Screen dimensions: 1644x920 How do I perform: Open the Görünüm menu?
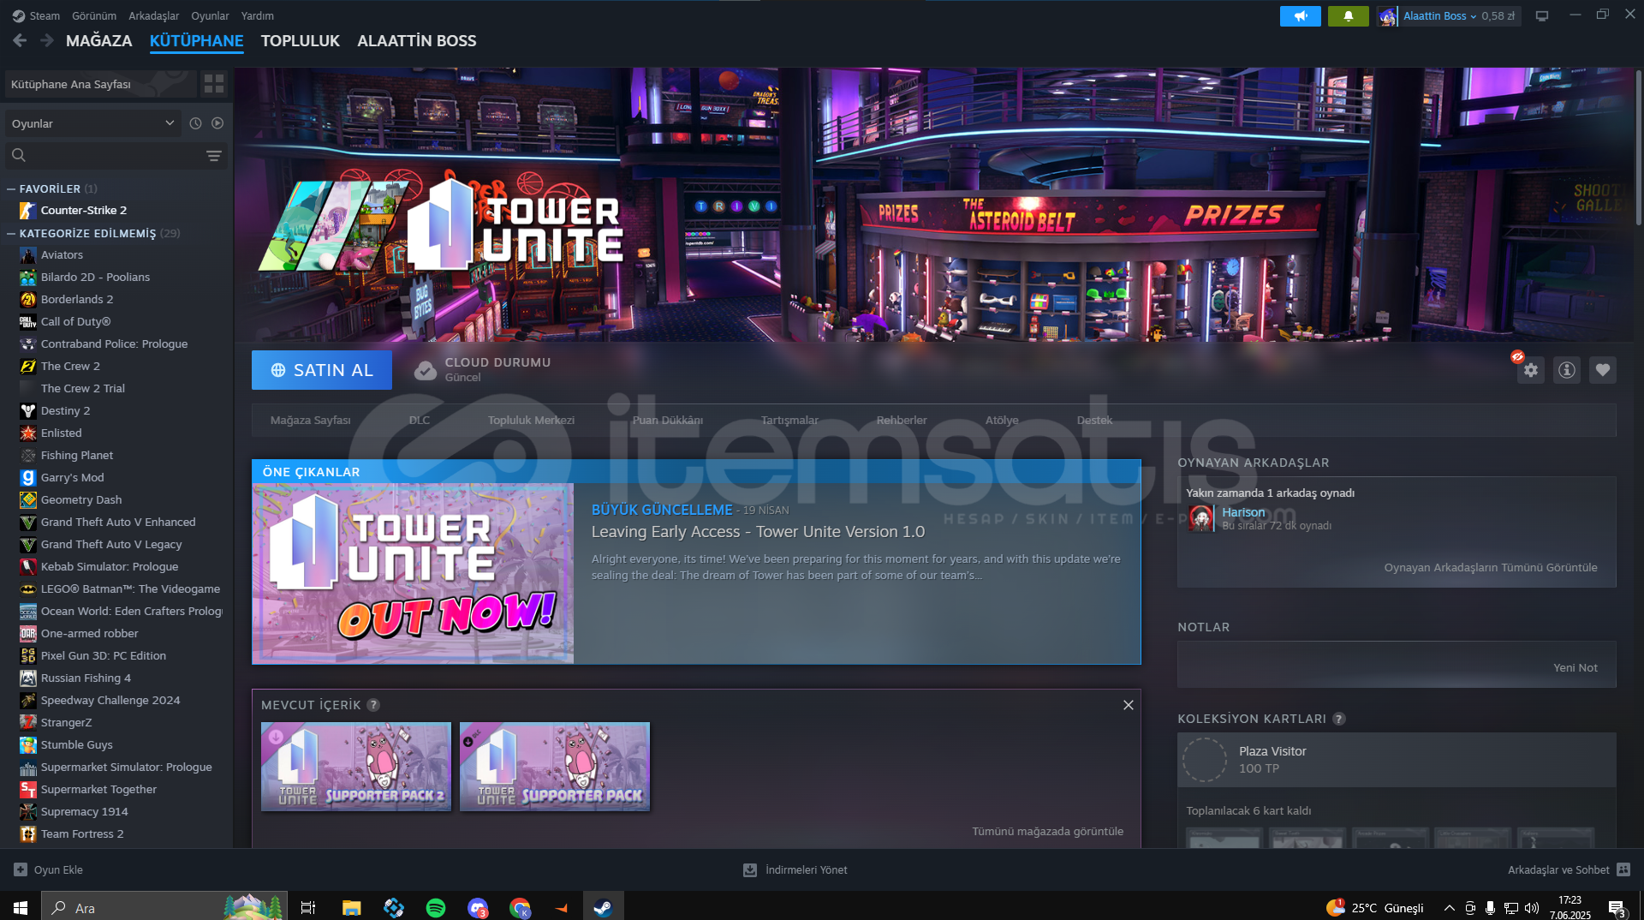(93, 16)
